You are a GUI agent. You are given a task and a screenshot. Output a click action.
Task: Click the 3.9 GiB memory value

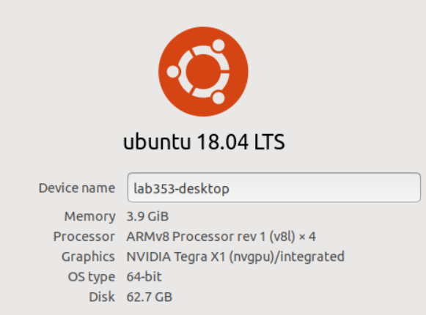pos(147,216)
